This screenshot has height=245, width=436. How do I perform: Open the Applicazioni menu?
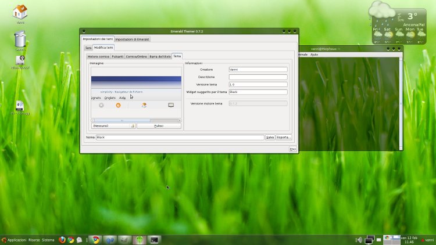tap(17, 240)
